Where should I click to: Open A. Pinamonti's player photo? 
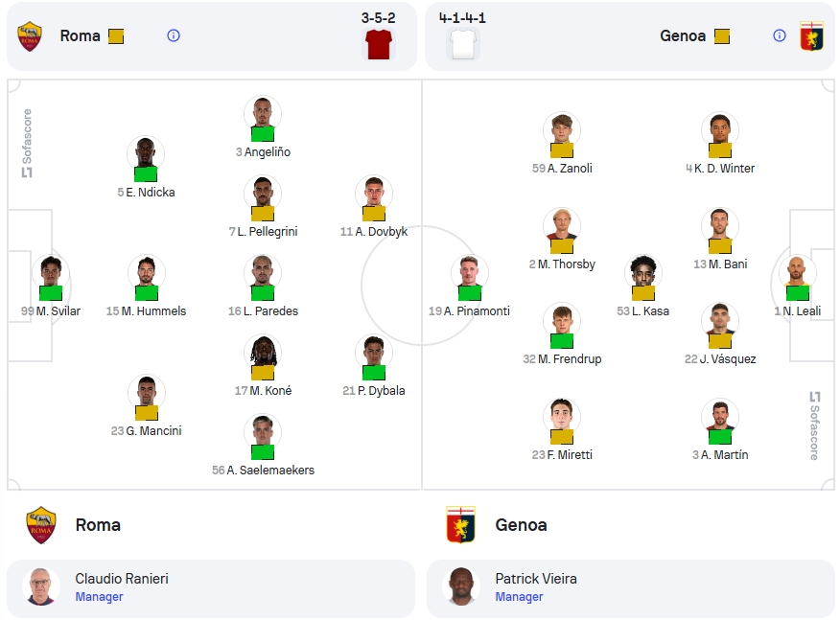pos(469,273)
